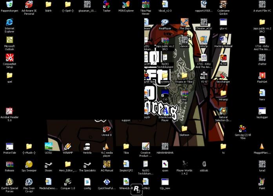Open the Paint shortcut icon
This screenshot has width=273, height=196.
pos(262,181)
